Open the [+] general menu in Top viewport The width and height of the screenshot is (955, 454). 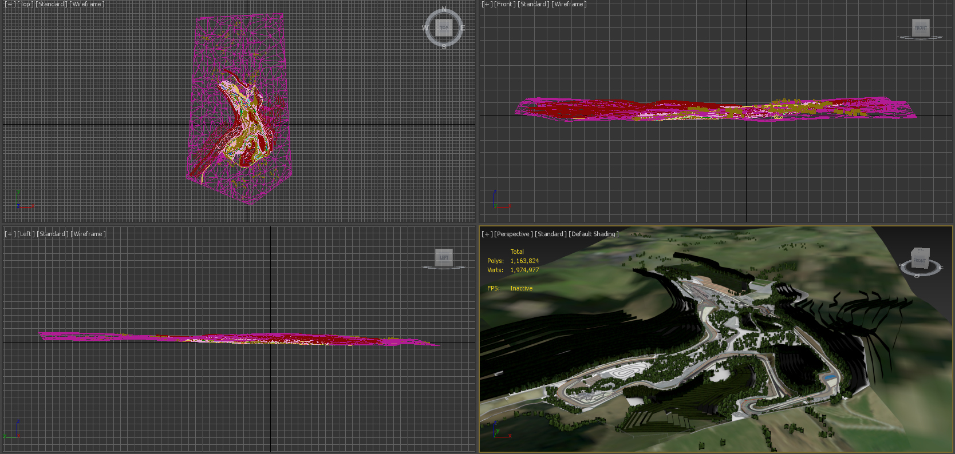click(x=10, y=4)
